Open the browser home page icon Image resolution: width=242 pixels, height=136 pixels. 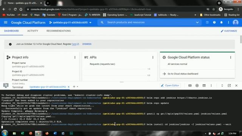click(21, 9)
